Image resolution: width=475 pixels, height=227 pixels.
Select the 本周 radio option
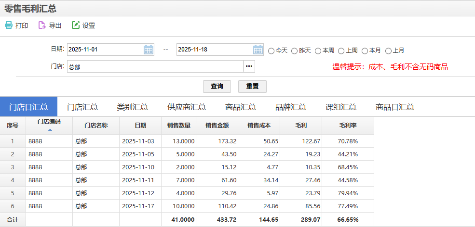coord(318,50)
